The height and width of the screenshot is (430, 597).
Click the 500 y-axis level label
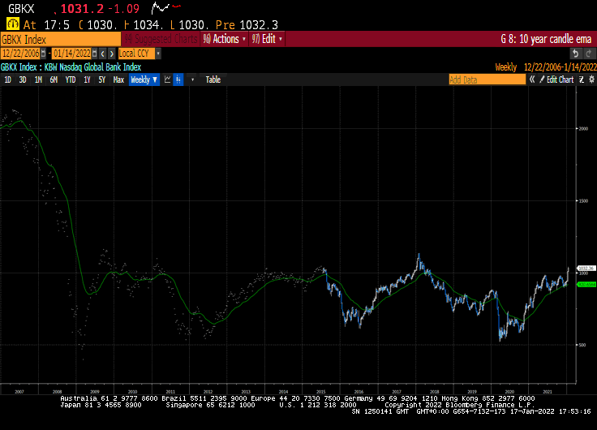pyautogui.click(x=582, y=345)
